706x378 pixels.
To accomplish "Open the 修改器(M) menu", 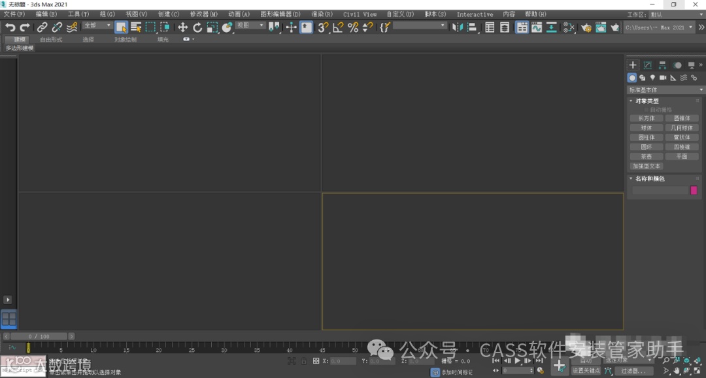I will 203,14.
